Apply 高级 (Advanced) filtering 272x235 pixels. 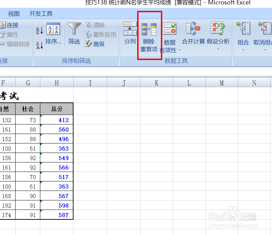(98, 44)
